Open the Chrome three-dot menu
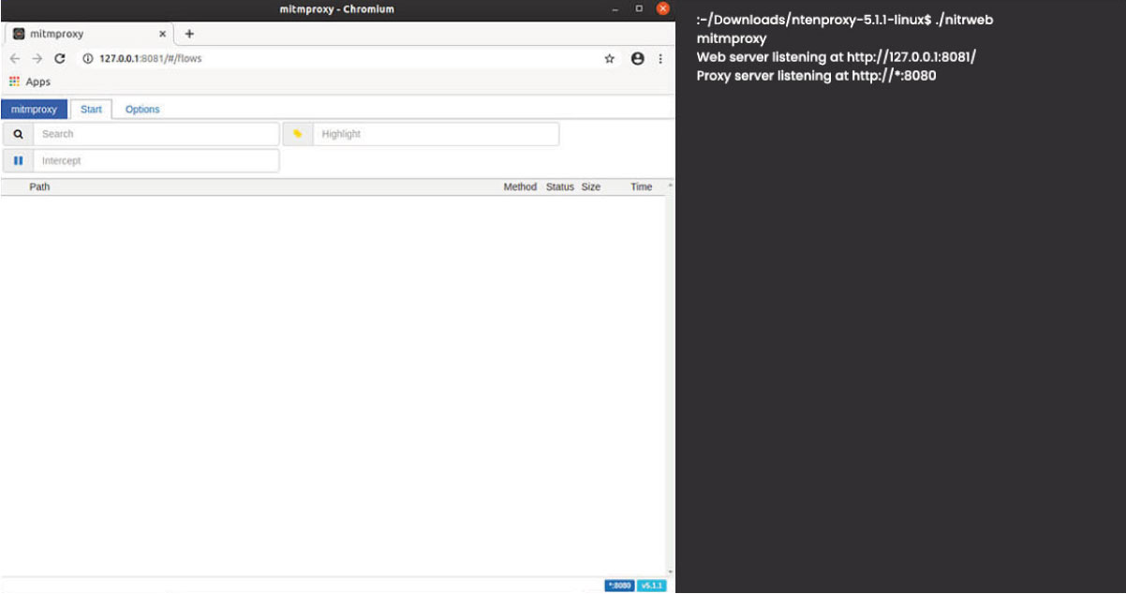The width and height of the screenshot is (1126, 594). tap(661, 58)
